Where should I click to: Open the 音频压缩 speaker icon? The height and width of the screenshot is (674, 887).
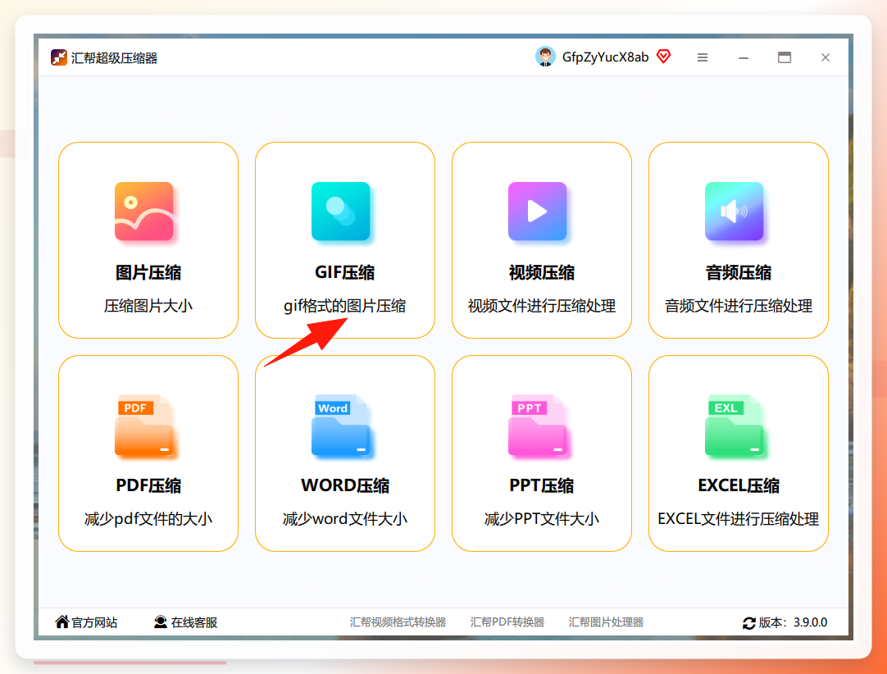coord(735,212)
